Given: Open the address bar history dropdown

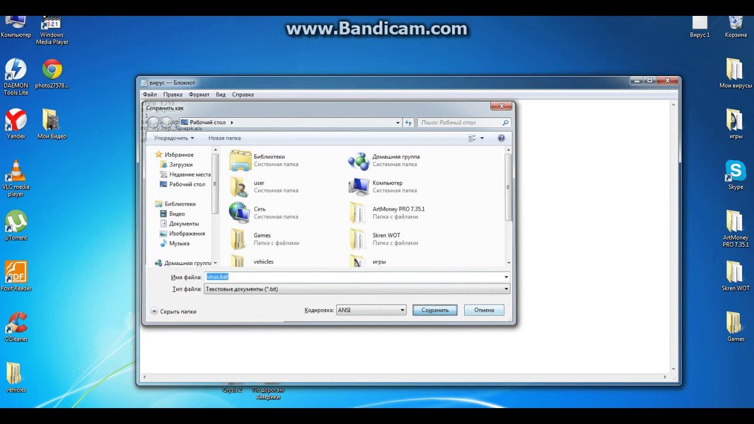Looking at the screenshot, I should tap(398, 122).
